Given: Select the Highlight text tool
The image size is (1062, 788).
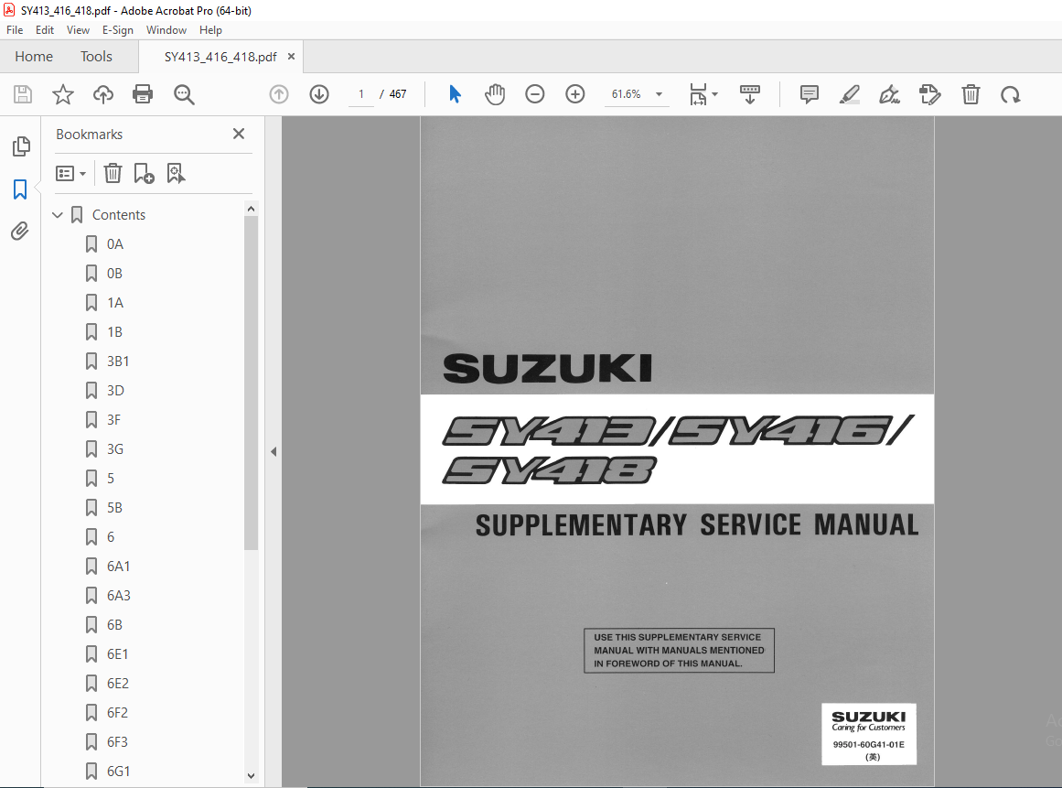Looking at the screenshot, I should tap(850, 94).
